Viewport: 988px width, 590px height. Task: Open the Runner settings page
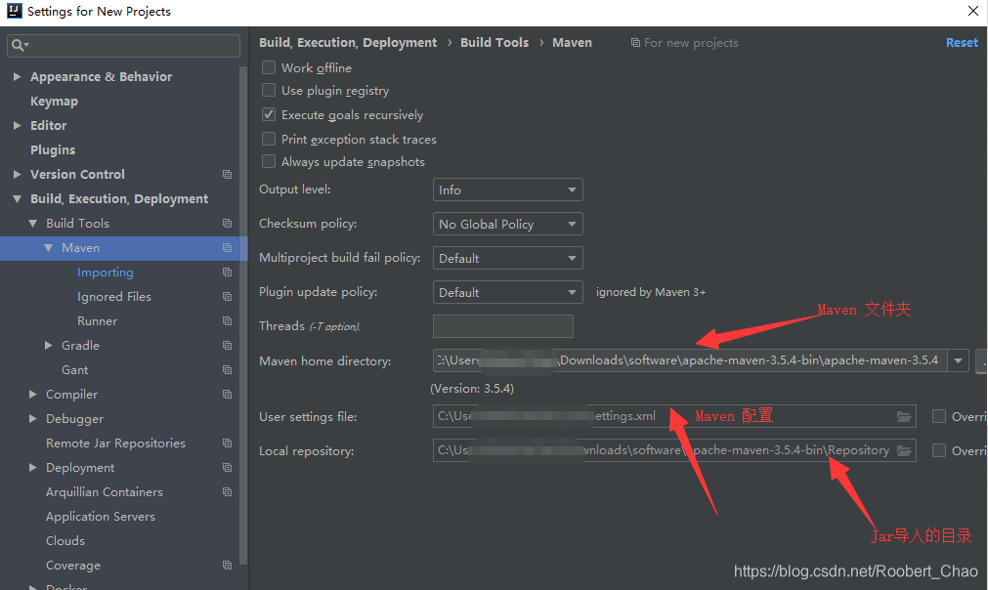click(x=97, y=321)
